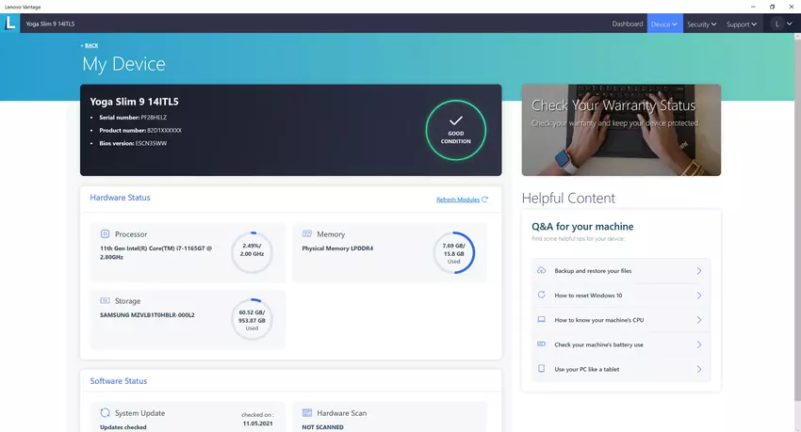
Task: Click the Good Condition checkmark badge
Action: [x=455, y=130]
